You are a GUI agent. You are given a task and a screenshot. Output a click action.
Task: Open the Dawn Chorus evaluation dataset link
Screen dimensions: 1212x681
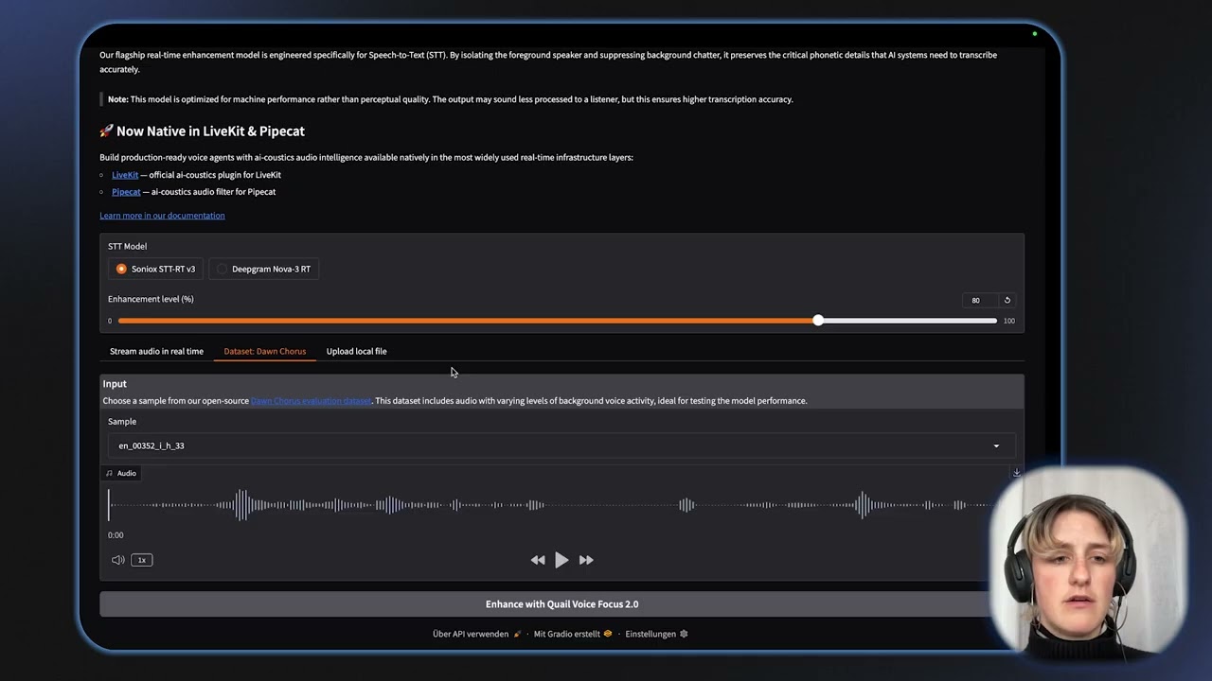click(311, 401)
